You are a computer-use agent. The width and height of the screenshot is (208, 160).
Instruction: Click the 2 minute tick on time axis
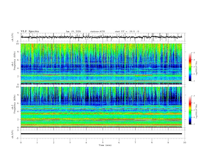54,142
